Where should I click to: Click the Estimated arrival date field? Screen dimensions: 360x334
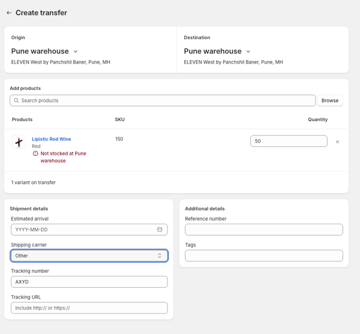pyautogui.click(x=89, y=230)
